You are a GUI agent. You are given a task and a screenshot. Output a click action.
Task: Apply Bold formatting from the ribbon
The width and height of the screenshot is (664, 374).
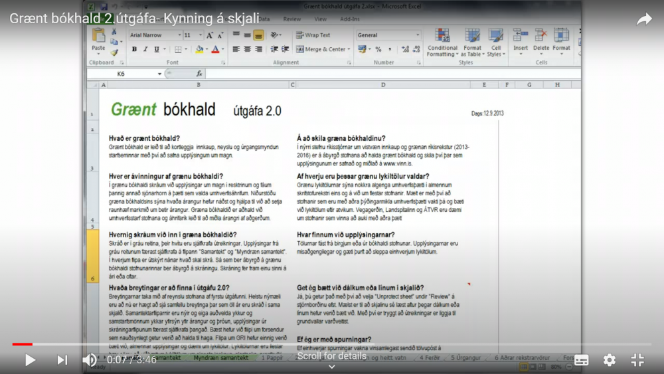click(x=134, y=49)
